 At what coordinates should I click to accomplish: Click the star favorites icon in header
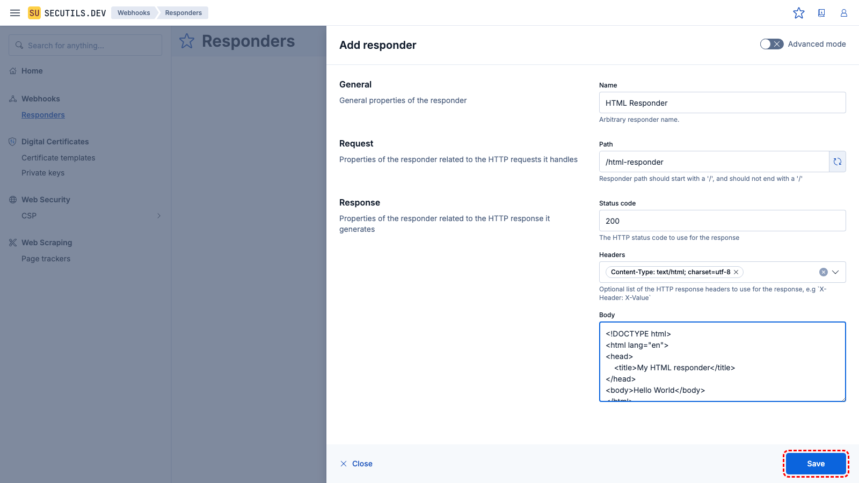click(x=799, y=13)
